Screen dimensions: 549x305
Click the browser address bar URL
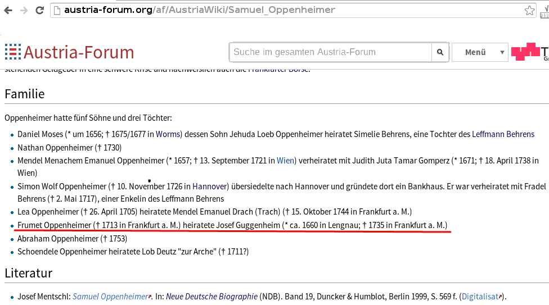coord(199,10)
